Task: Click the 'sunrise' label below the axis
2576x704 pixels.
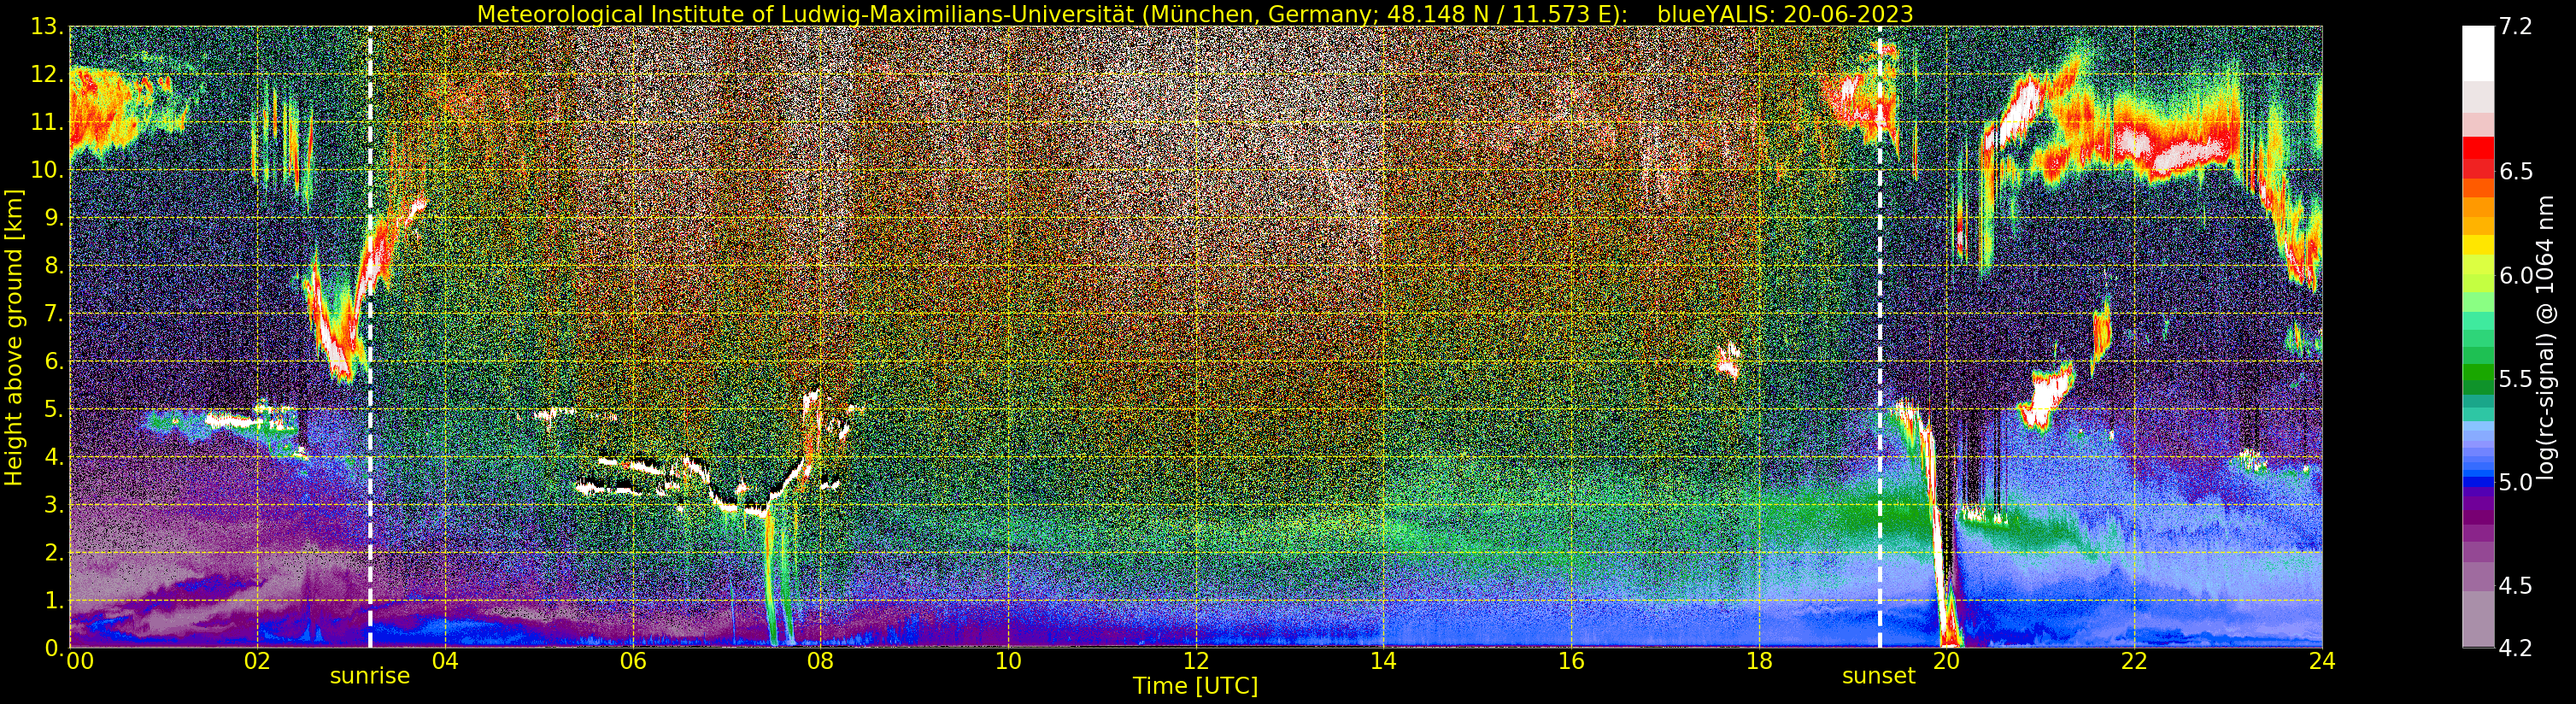Action: [x=370, y=676]
